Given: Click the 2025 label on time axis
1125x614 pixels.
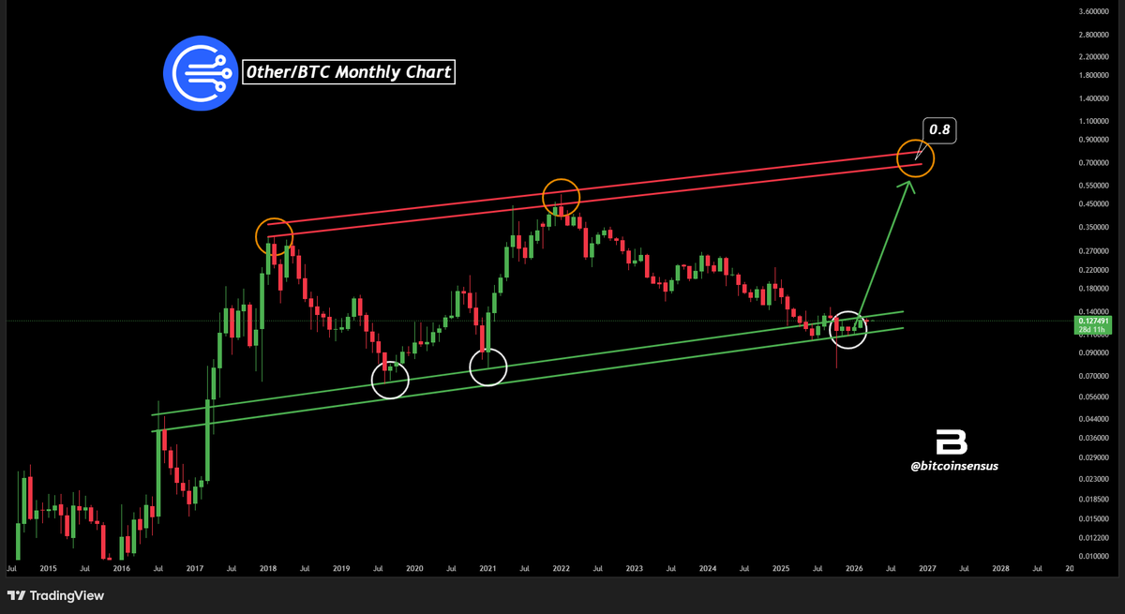Looking at the screenshot, I should (781, 568).
